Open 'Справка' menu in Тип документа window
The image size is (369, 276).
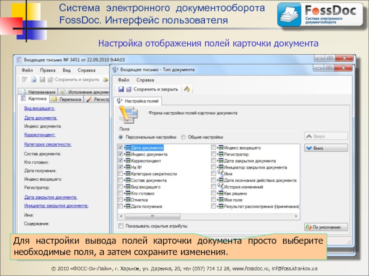pyautogui.click(x=145, y=80)
